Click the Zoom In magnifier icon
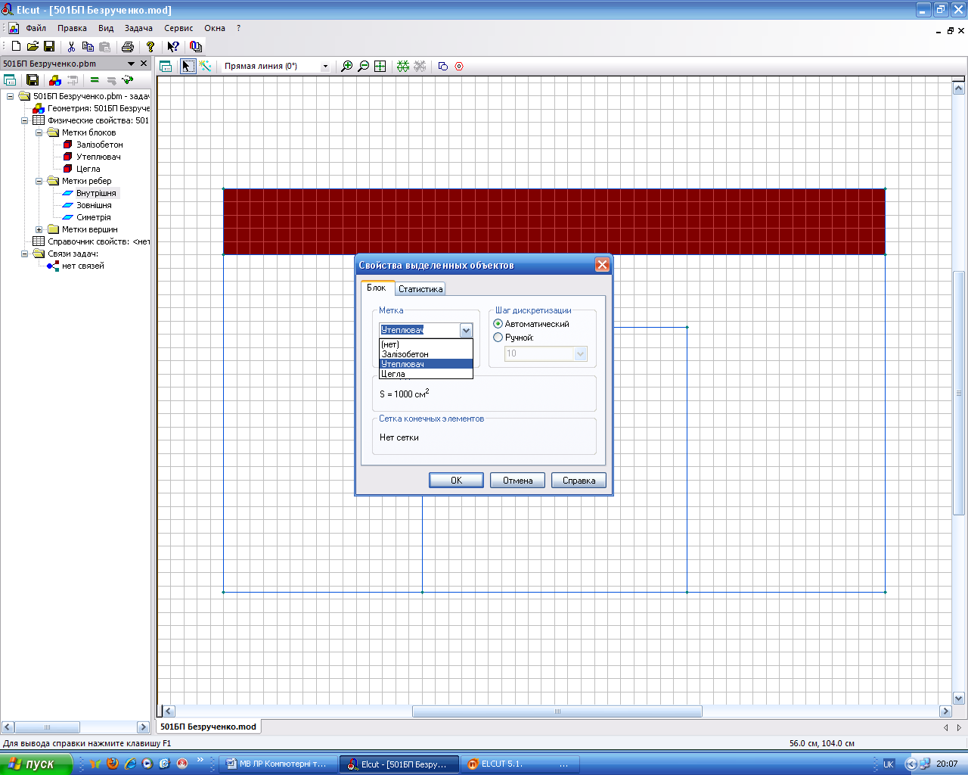Screen dimensions: 968x775 coord(347,67)
